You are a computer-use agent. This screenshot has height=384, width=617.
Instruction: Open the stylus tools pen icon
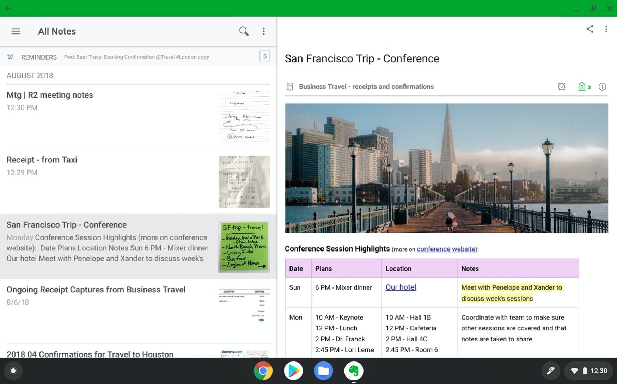551,371
